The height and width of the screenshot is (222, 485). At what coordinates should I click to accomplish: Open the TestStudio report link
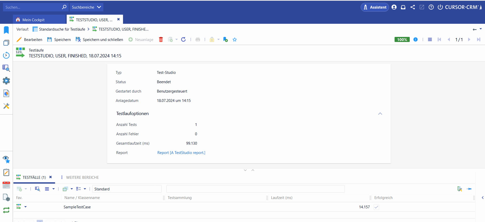[181, 153]
